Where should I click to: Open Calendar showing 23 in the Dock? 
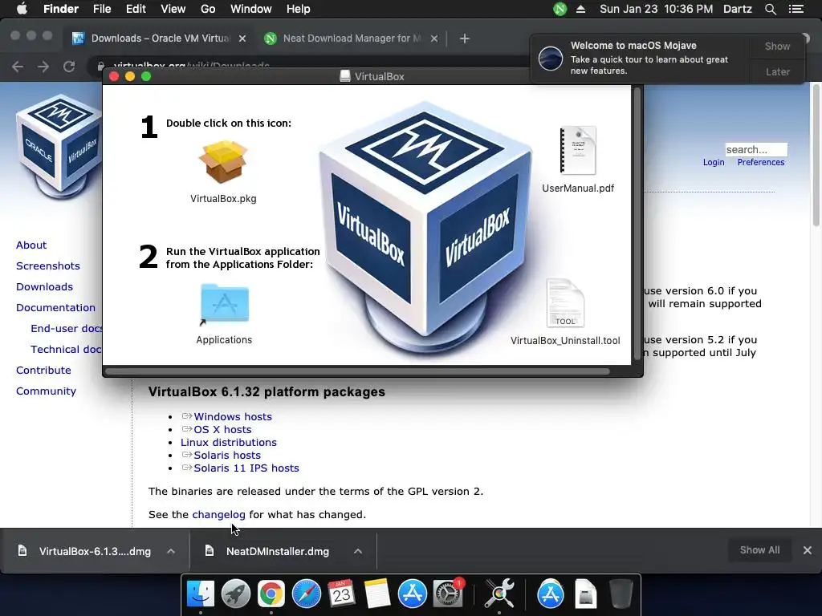(341, 594)
